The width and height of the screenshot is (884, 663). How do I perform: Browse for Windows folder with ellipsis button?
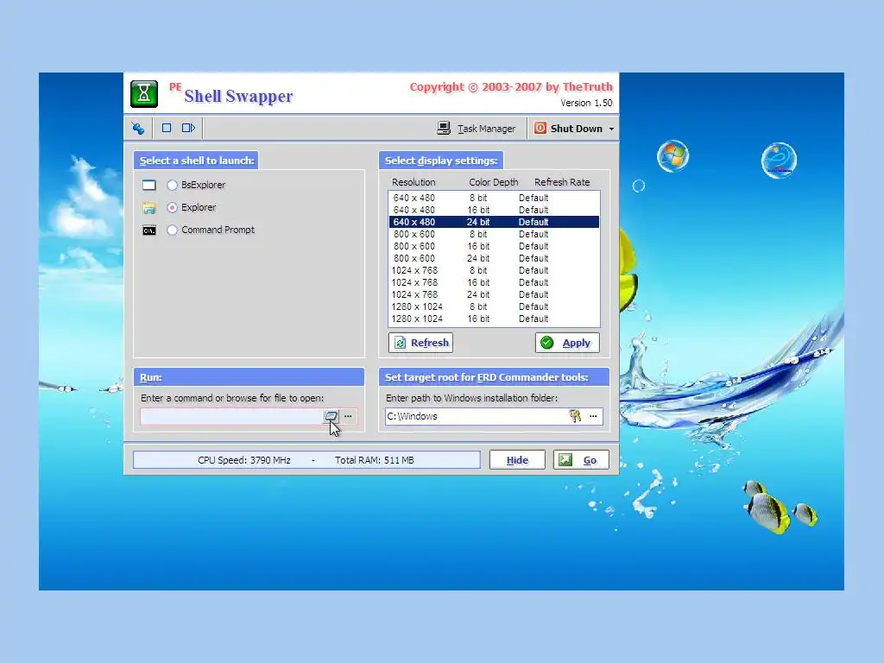pyautogui.click(x=593, y=417)
